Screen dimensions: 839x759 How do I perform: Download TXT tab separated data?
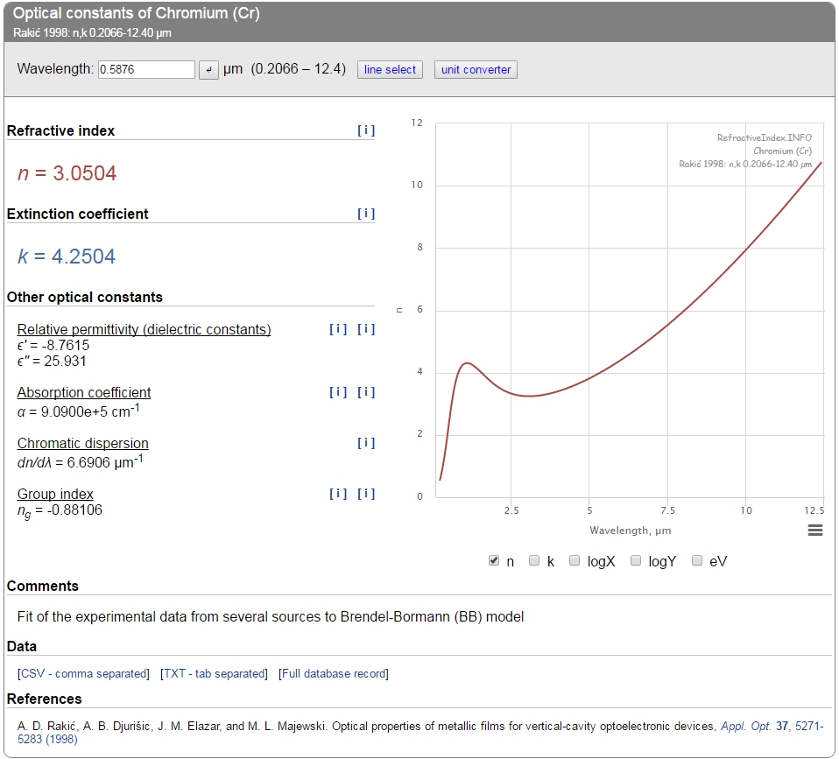click(x=215, y=674)
